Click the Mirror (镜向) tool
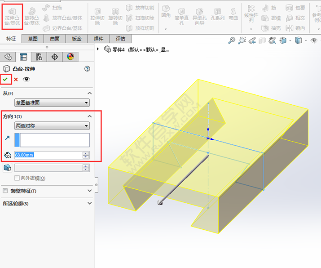The height and width of the screenshot is (268, 321). coord(295,28)
